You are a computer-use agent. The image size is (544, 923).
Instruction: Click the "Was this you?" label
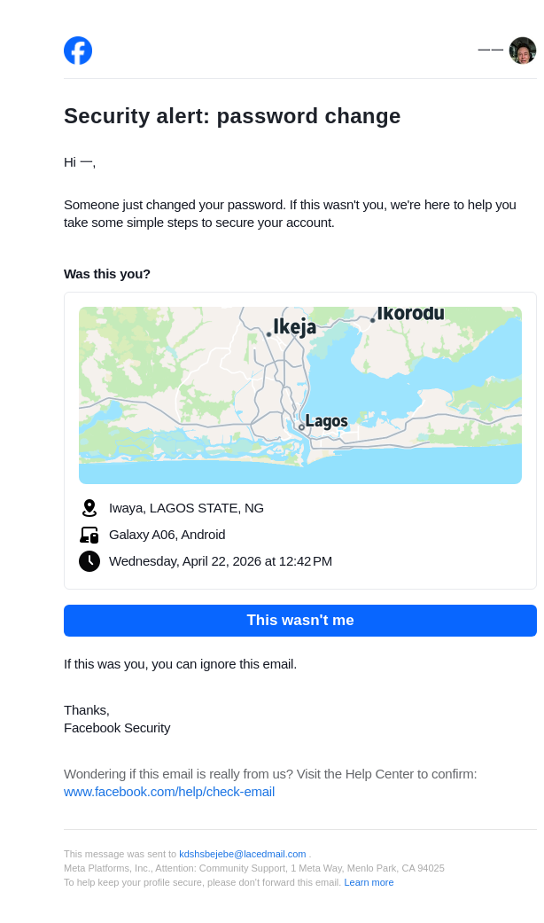(107, 274)
